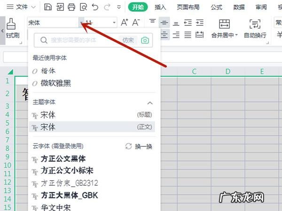Open the font size dropdown arrow
This screenshot has width=282, height=211.
tap(114, 23)
